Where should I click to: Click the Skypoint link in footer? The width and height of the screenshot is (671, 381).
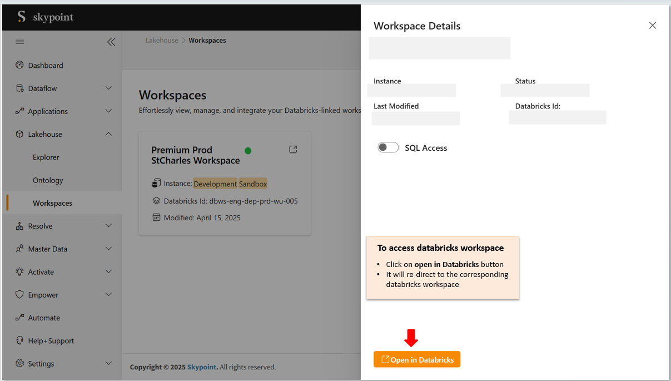coord(202,367)
